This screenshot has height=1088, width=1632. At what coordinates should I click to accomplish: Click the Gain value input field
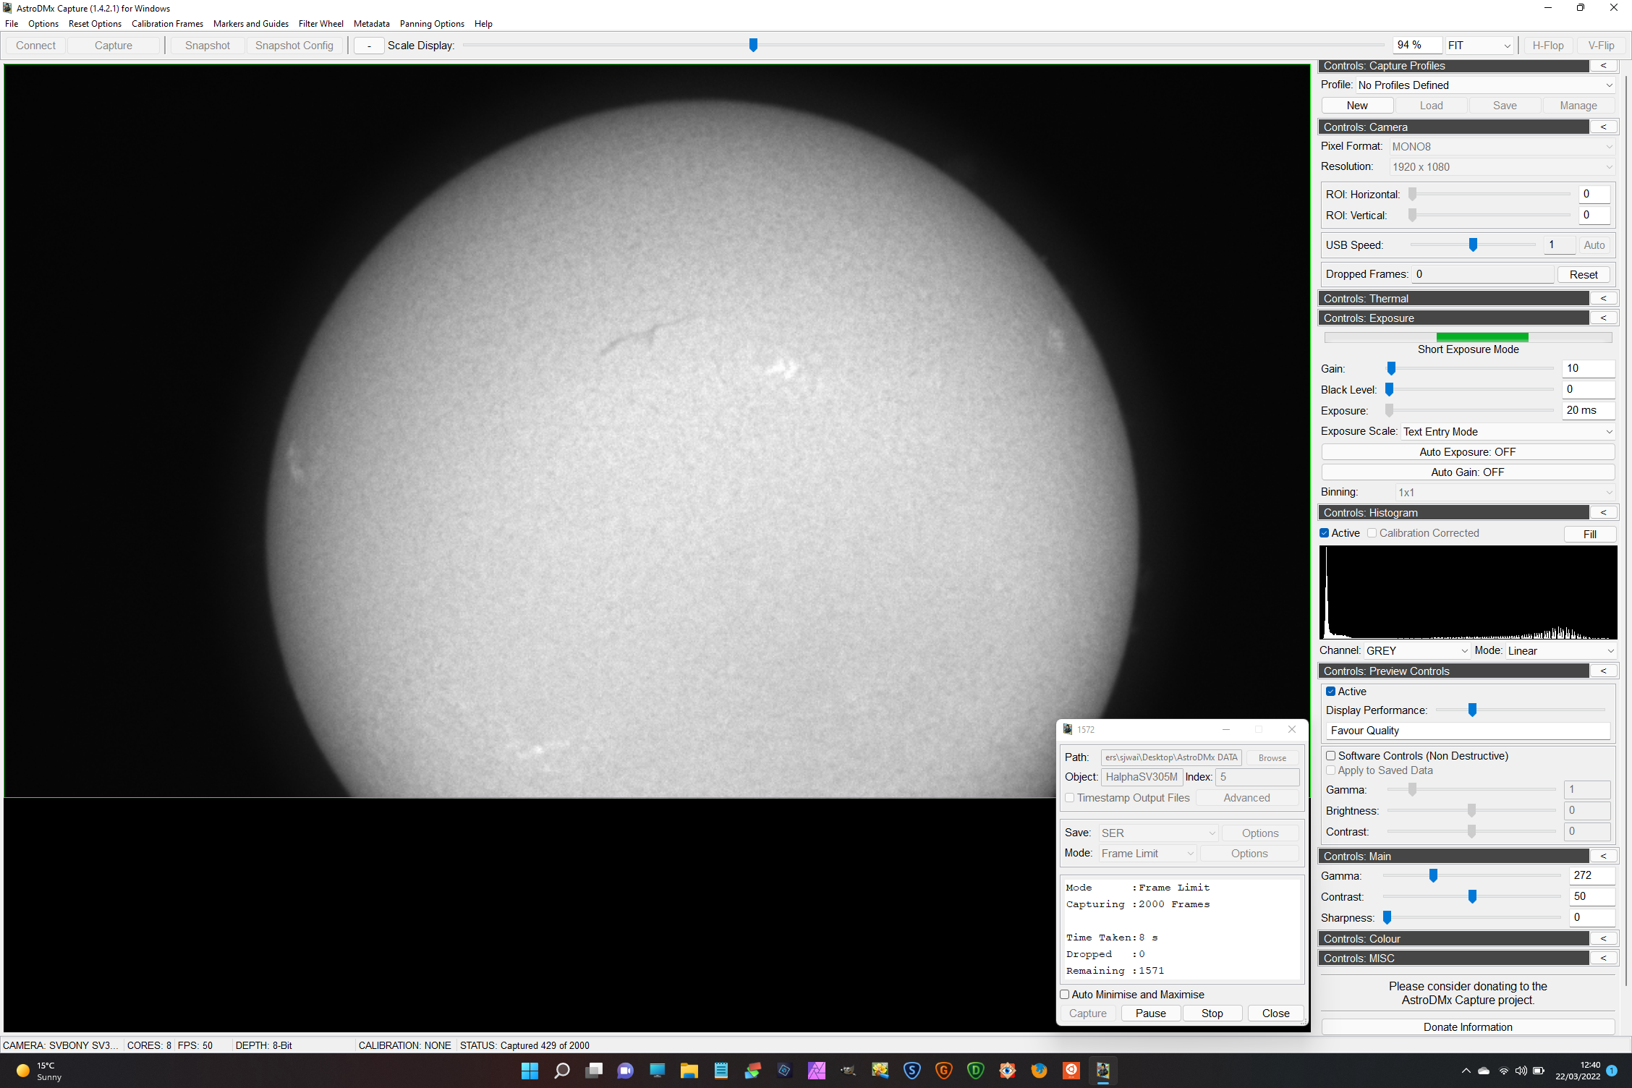1587,369
